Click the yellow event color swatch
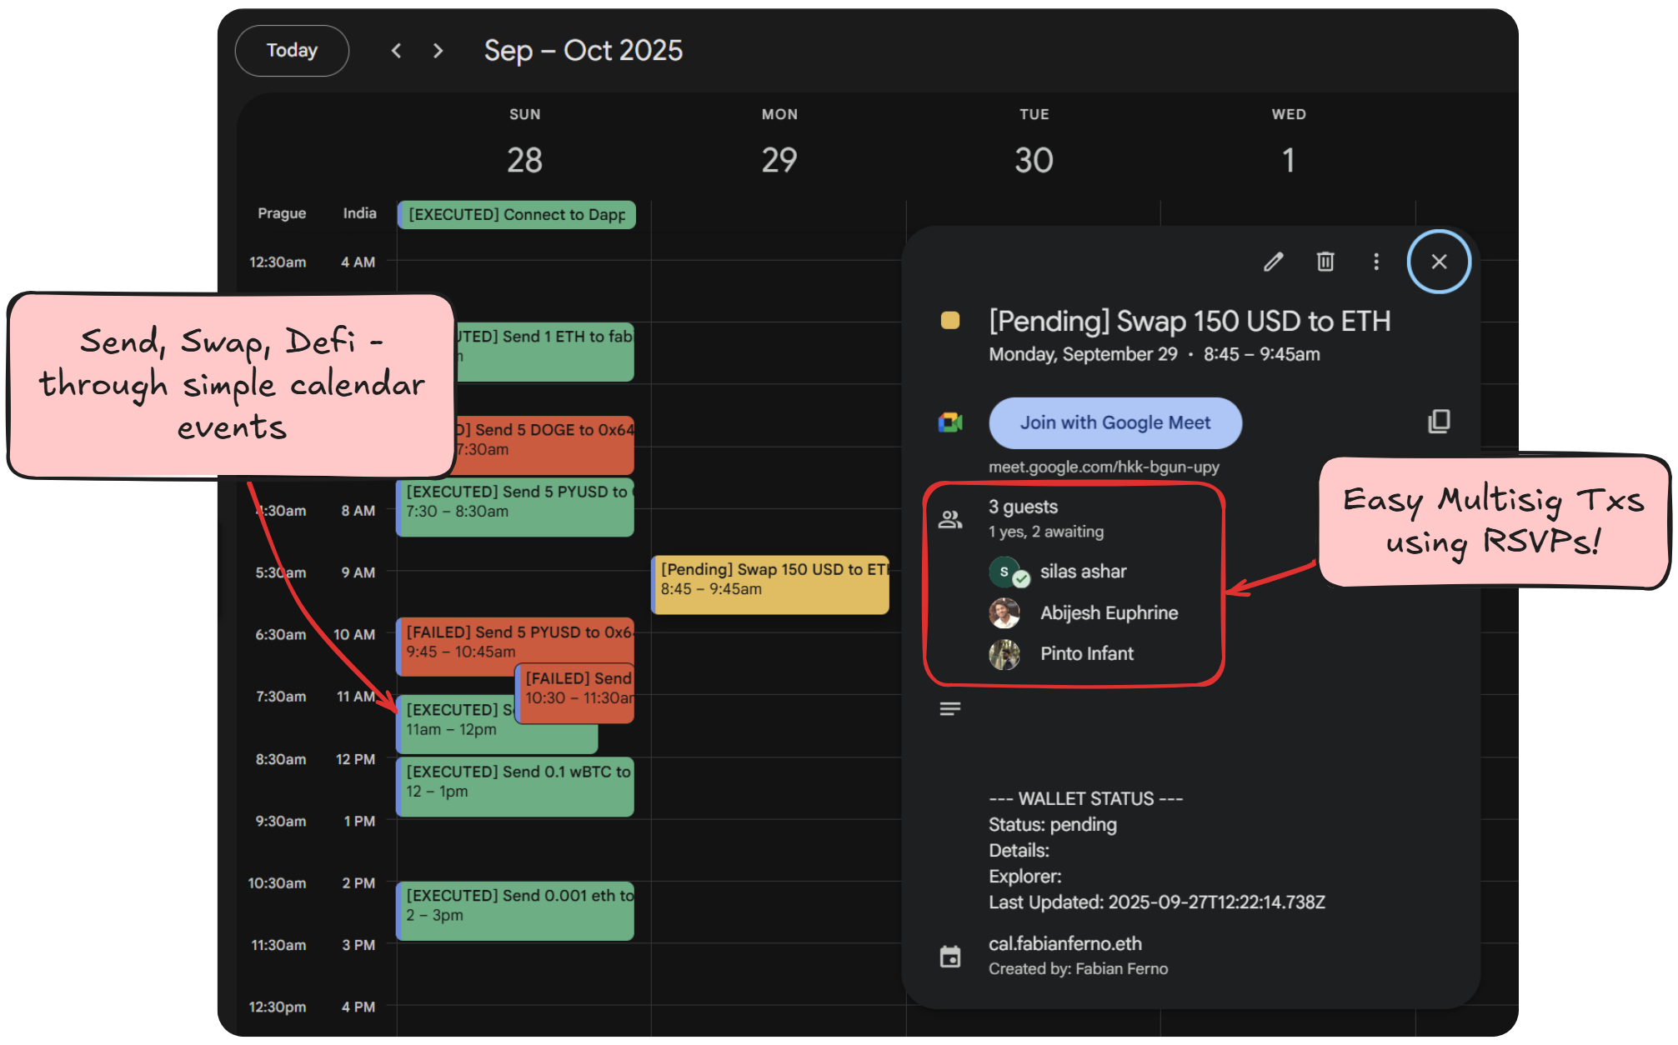The height and width of the screenshot is (1045, 1678). point(950,321)
